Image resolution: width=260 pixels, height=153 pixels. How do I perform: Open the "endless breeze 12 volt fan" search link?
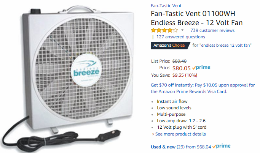coord(226,45)
